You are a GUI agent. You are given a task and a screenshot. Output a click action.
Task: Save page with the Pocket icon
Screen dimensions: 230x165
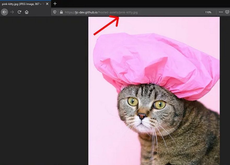227,12
